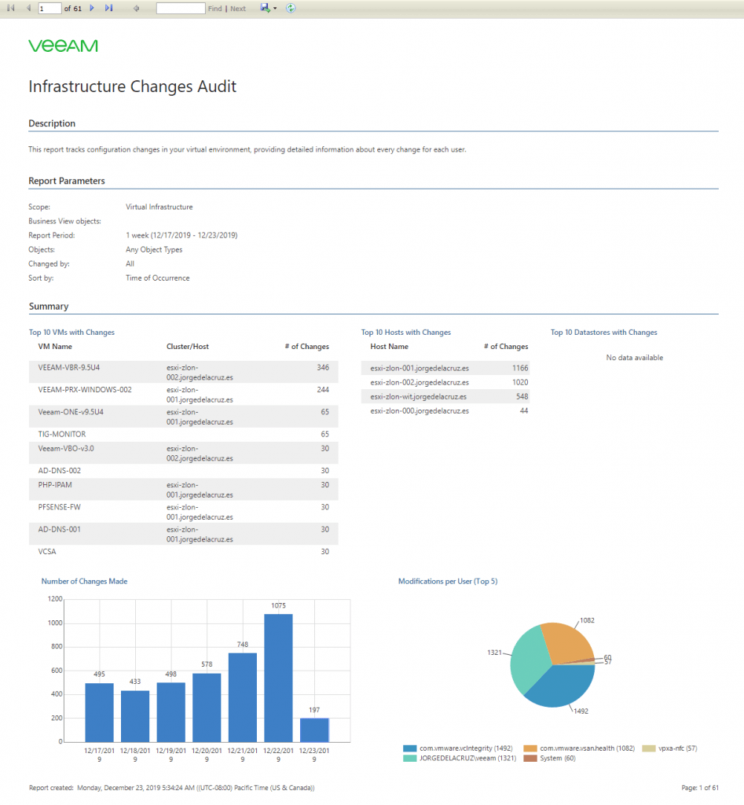
Task: Select the PHP-IPAM VM row
Action: [x=184, y=489]
